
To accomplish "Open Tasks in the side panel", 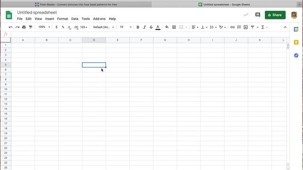I will (296, 56).
